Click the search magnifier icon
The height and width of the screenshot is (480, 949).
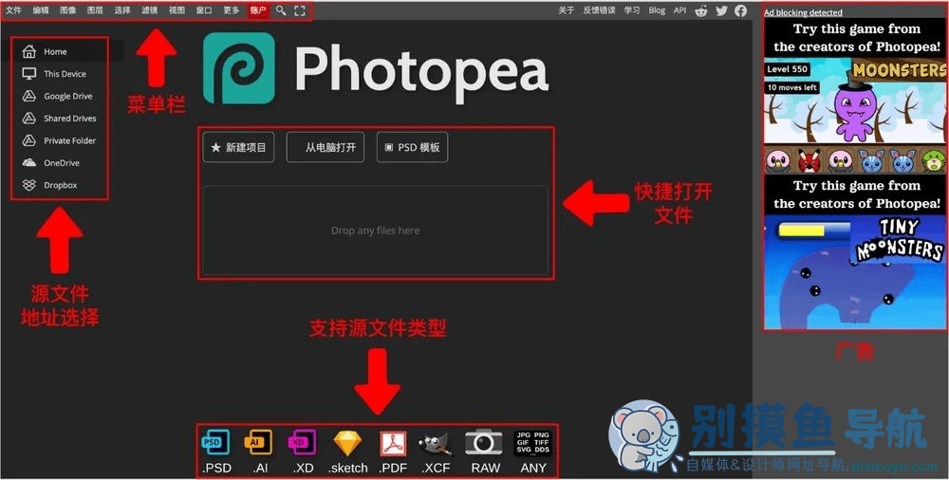click(x=281, y=10)
